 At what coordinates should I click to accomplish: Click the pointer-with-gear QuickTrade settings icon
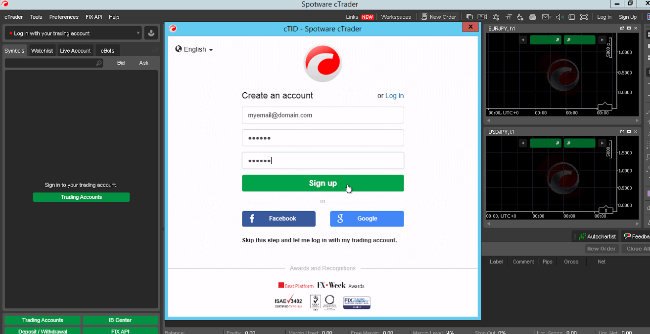click(x=520, y=17)
